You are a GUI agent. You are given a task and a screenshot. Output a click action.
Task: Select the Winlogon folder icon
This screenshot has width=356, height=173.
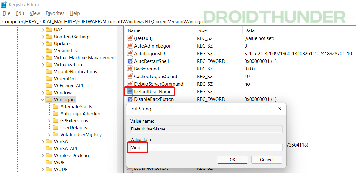49,99
